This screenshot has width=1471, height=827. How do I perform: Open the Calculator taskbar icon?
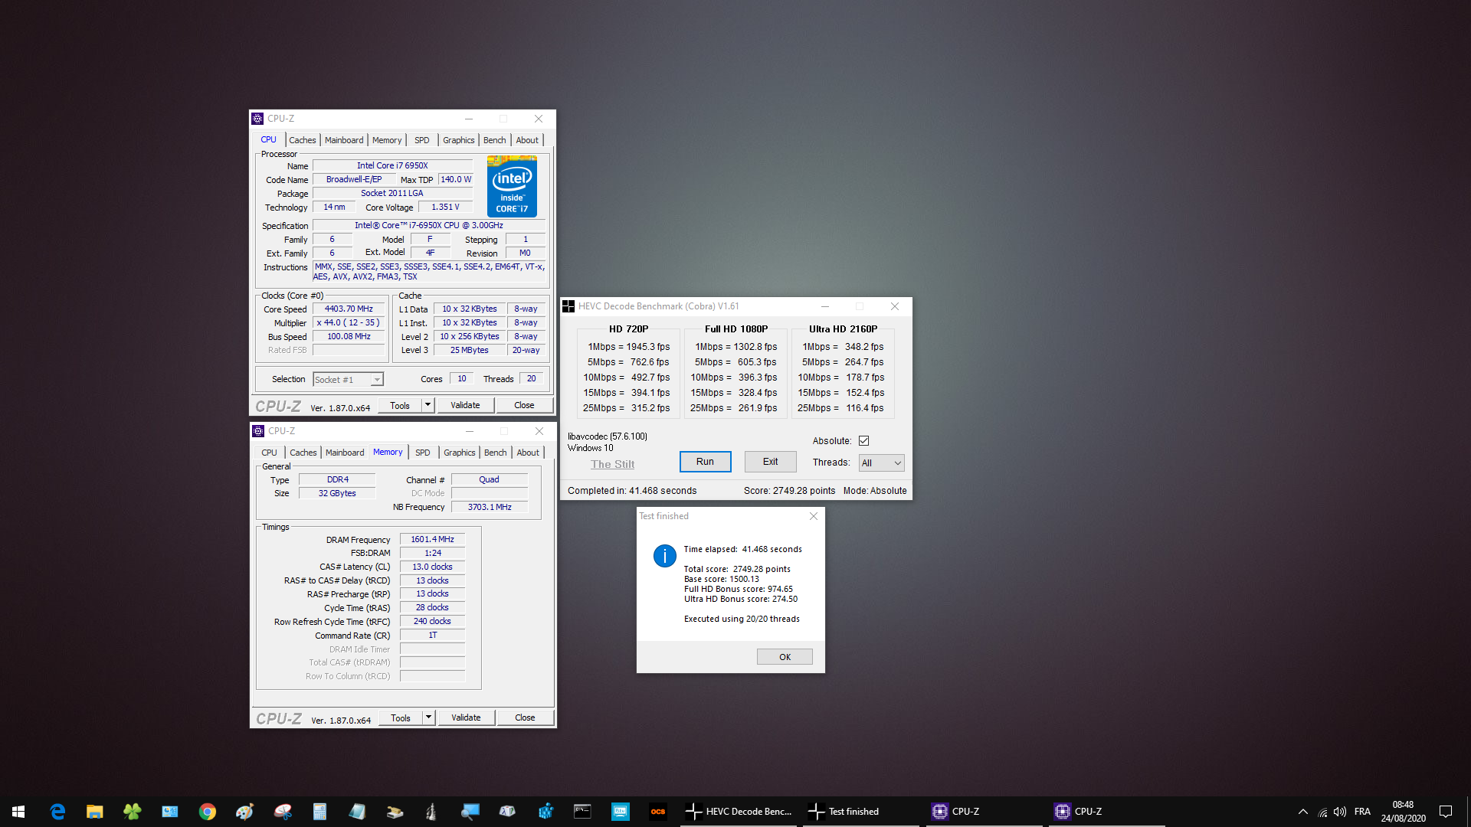[x=320, y=812]
